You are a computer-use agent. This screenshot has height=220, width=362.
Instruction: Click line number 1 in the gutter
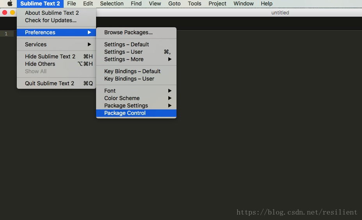pos(6,33)
